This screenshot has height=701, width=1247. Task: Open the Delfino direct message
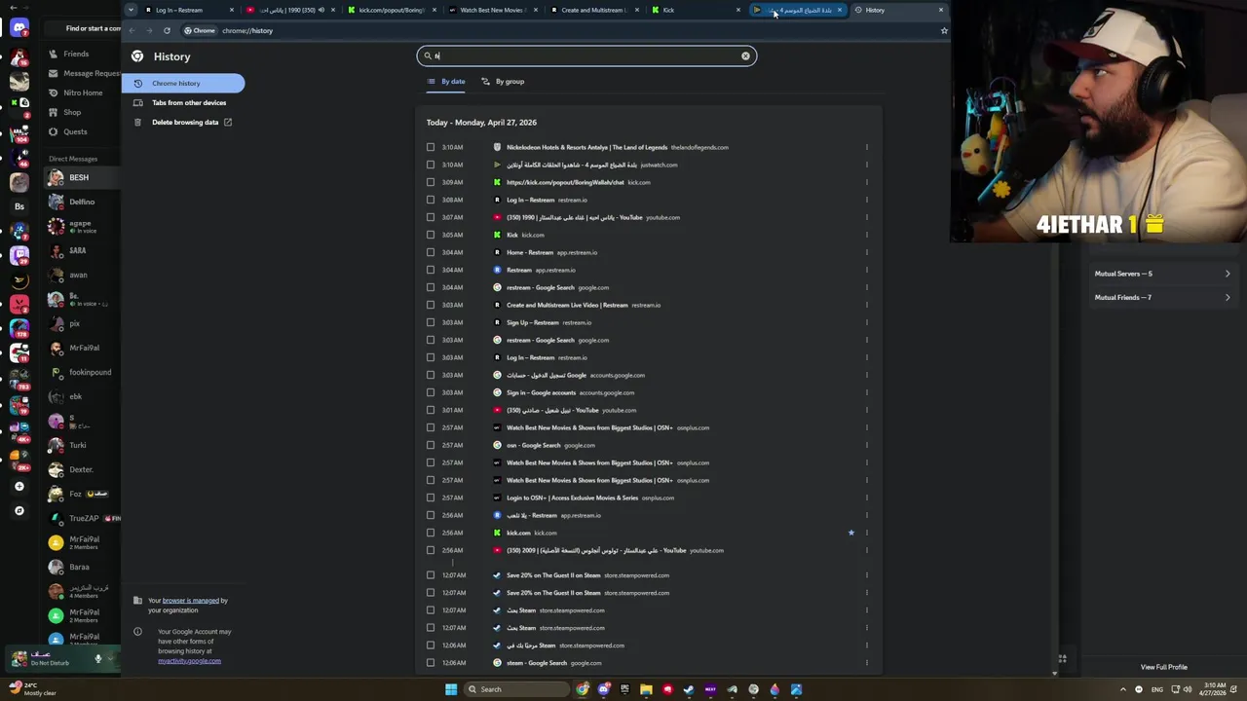82,202
